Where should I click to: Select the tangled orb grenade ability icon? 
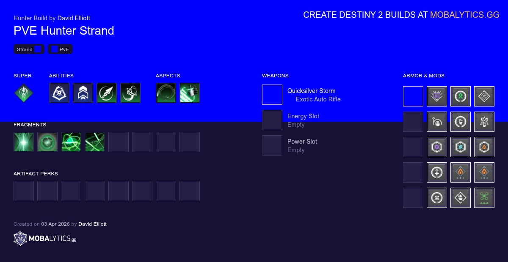coord(130,93)
